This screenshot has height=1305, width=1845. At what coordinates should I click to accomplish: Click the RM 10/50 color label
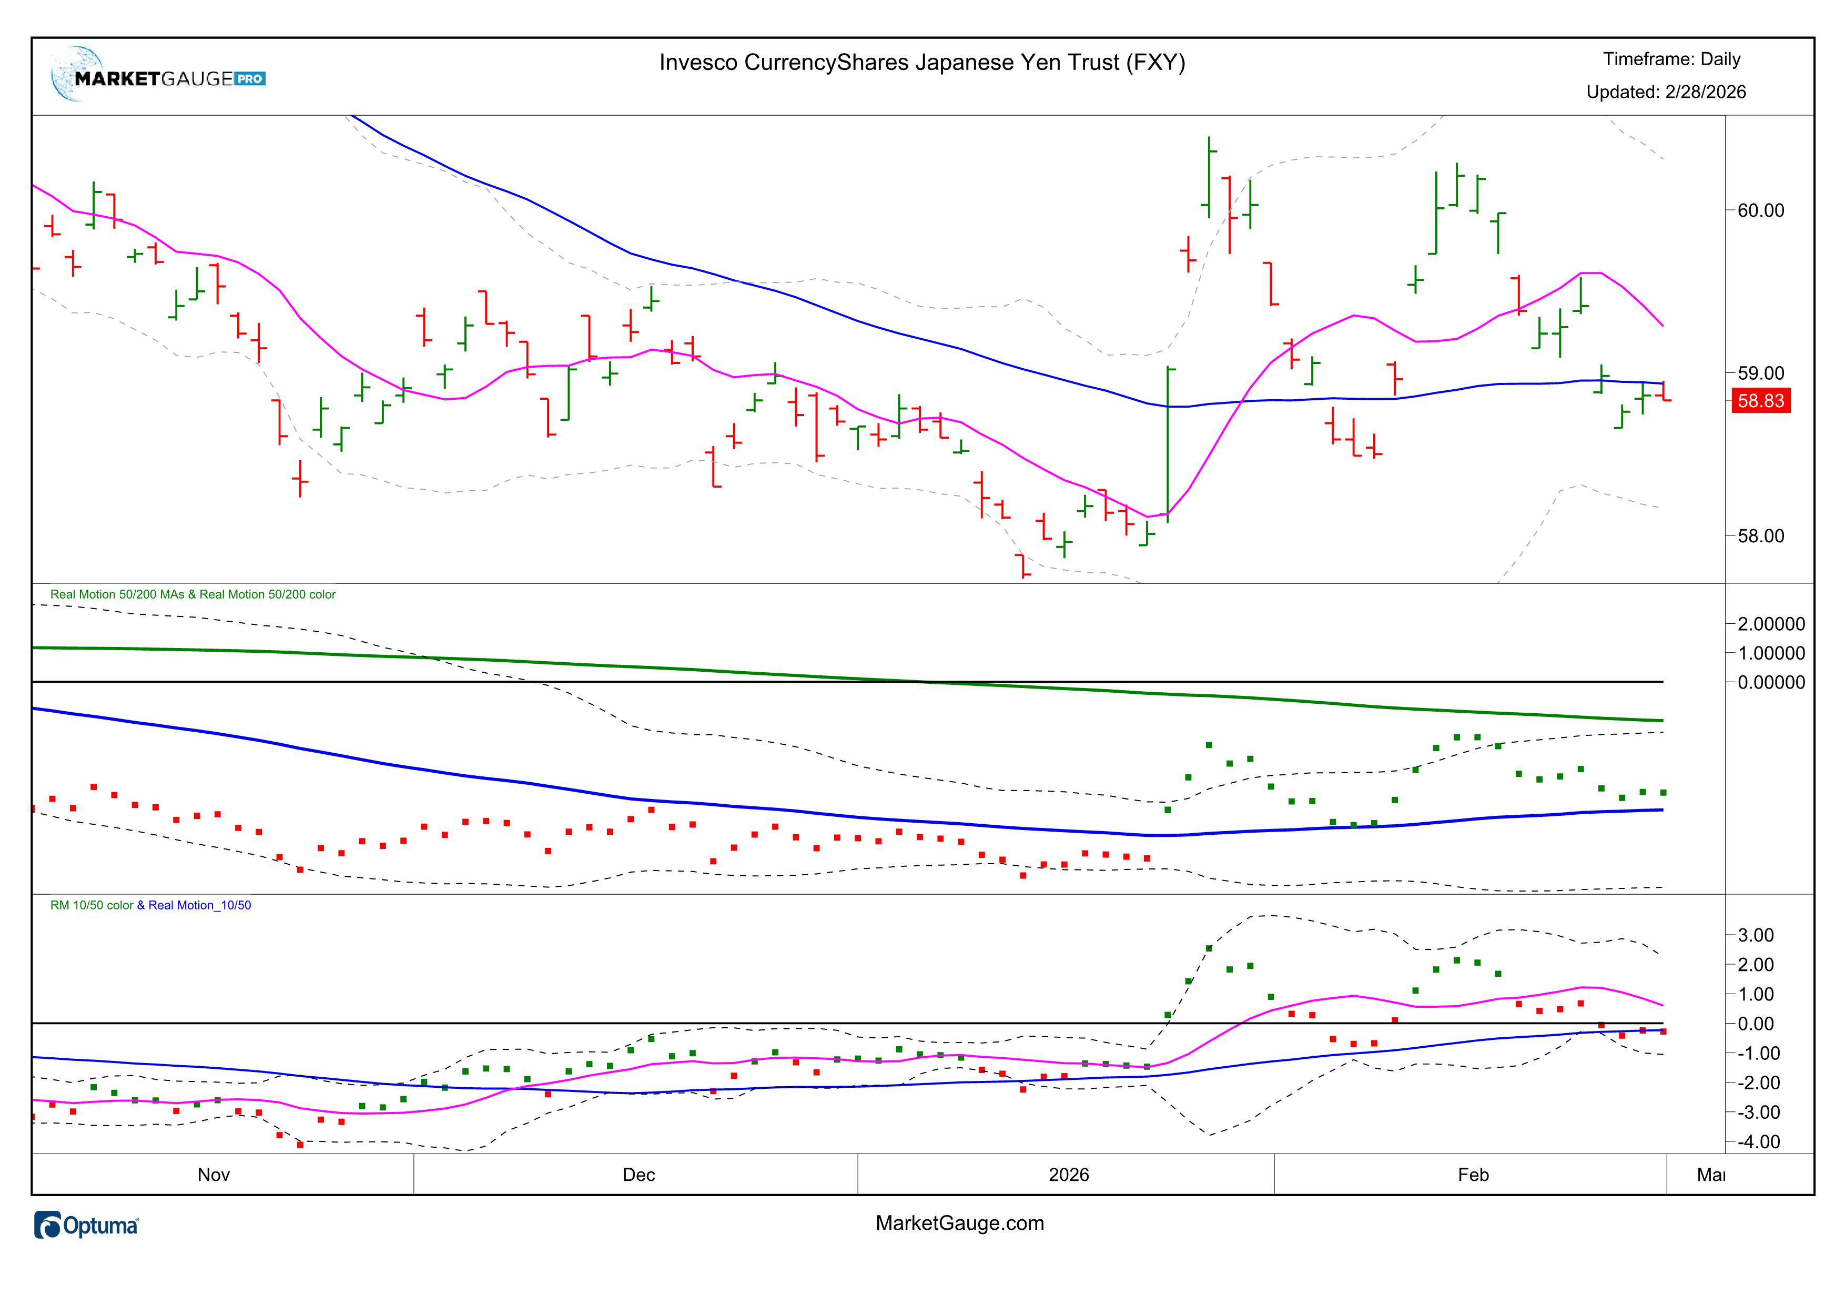92,906
